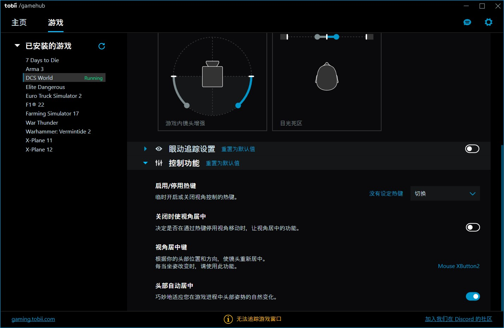Image resolution: width=504 pixels, height=328 pixels.
Task: Select F1® 22 in game list
Action: click(35, 105)
